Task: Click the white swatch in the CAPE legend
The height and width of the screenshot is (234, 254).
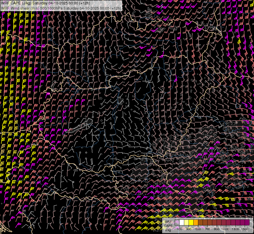Action: pyautogui.click(x=182, y=223)
